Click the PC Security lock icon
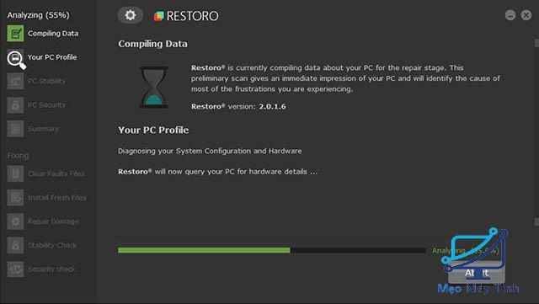Viewport: 539px width, 304px height. 15,105
